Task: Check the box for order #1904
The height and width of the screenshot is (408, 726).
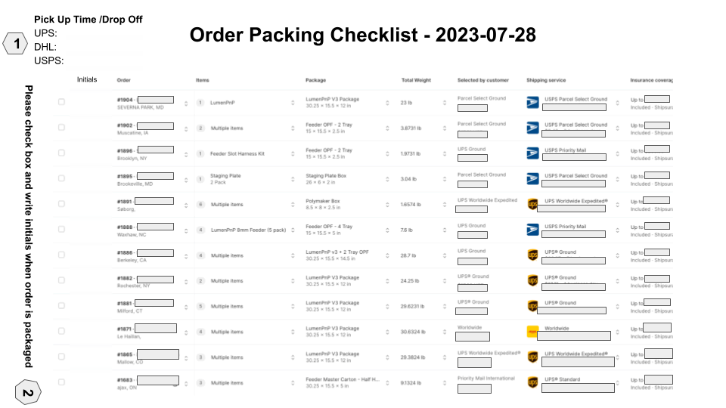Action: pyautogui.click(x=61, y=102)
